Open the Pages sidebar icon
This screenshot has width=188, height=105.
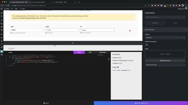point(2,27)
